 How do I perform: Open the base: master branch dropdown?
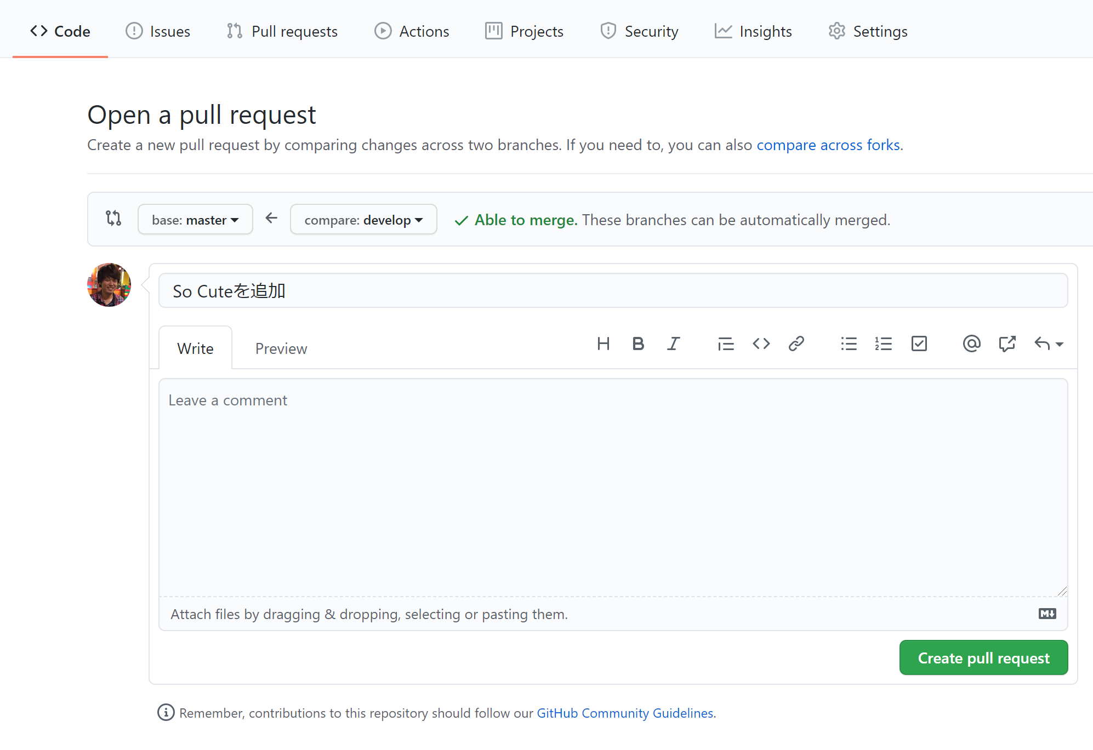click(x=195, y=220)
